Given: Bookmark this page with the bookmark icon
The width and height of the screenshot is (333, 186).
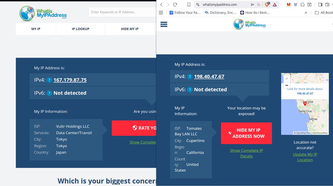Looking at the screenshot, I should pyautogui.click(x=189, y=4).
